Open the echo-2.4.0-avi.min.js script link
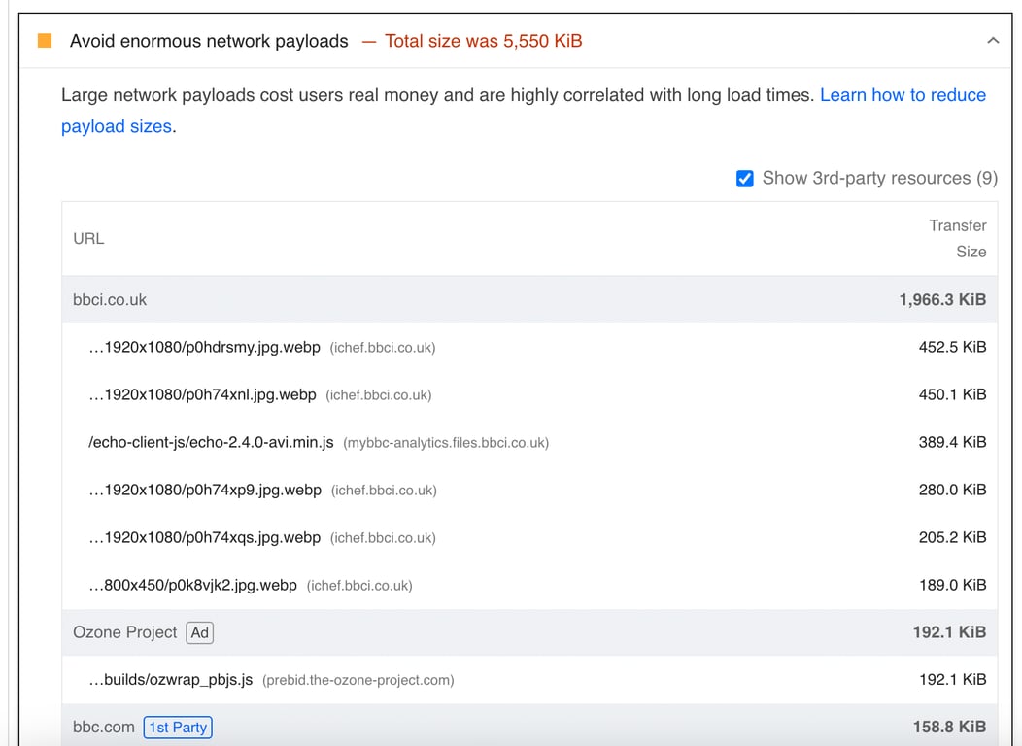The height and width of the screenshot is (746, 1022). [x=211, y=442]
